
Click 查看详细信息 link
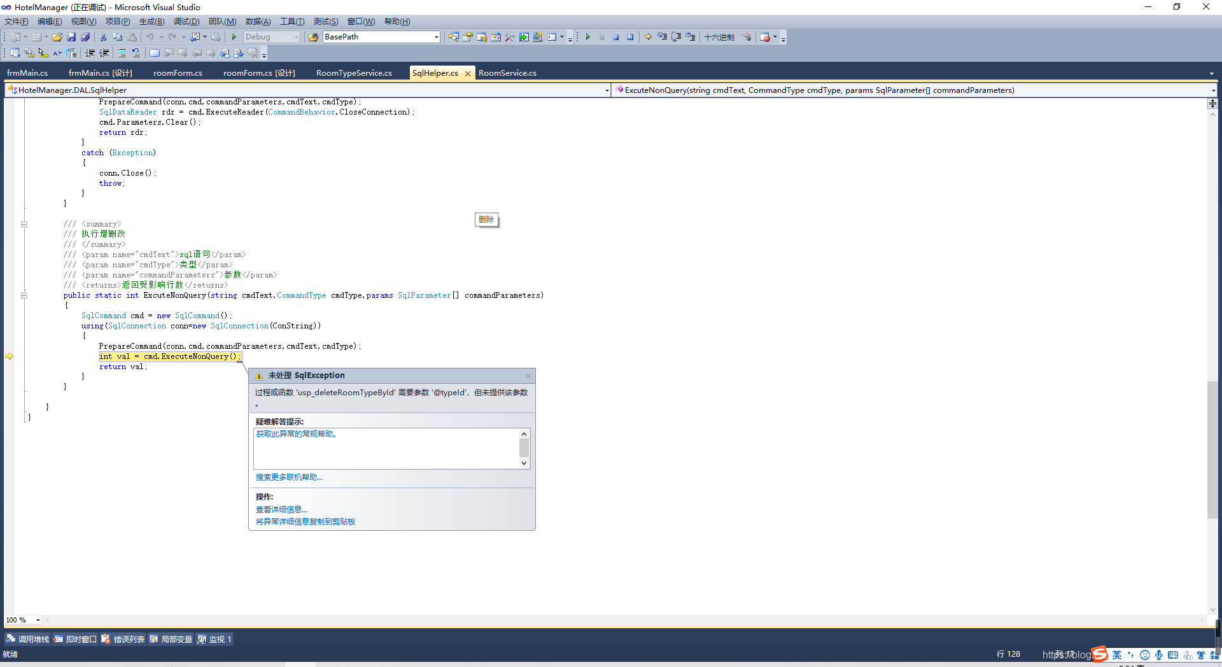(281, 510)
